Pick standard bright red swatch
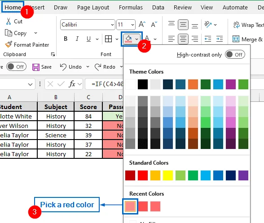The image size is (264, 223). click(143, 175)
